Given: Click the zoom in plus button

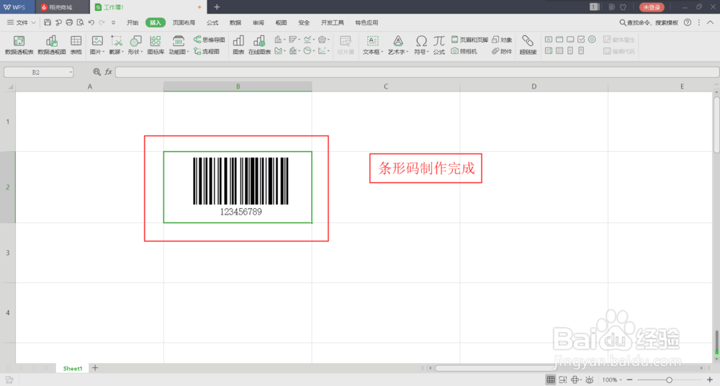Looking at the screenshot, I should click(709, 380).
